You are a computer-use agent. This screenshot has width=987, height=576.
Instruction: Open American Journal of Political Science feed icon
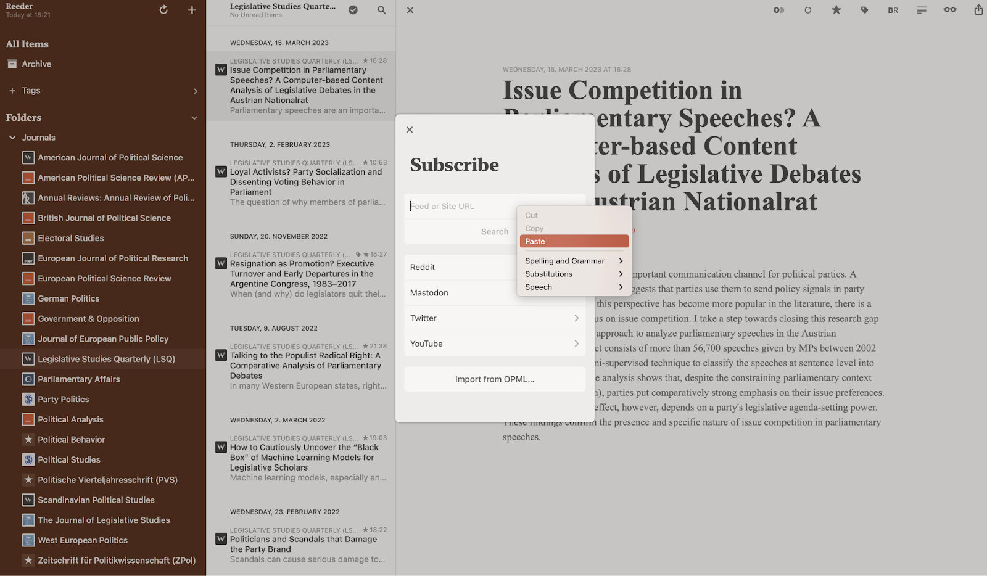pyautogui.click(x=28, y=158)
